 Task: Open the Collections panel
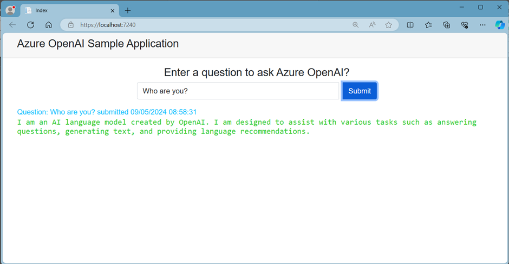(x=447, y=25)
